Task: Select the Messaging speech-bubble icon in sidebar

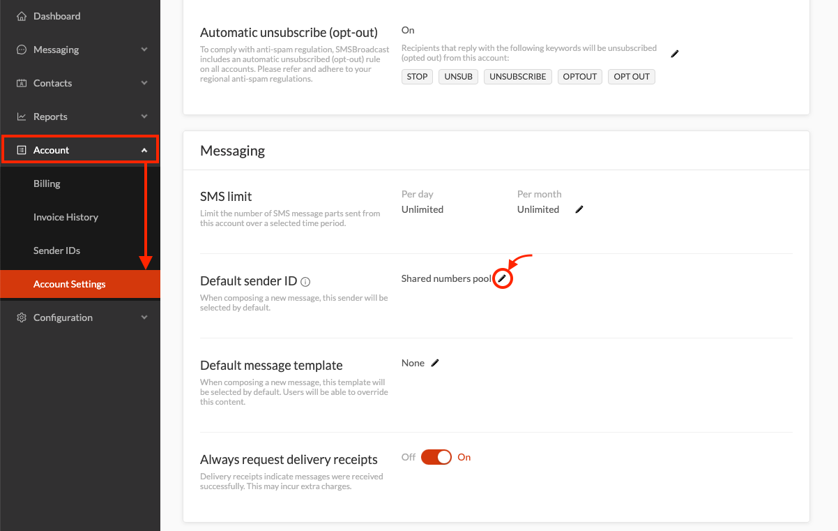Action: tap(22, 49)
